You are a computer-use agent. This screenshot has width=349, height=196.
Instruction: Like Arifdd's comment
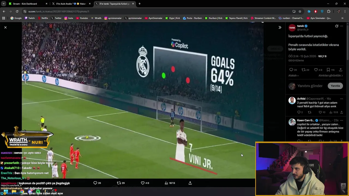pyautogui.click(x=320, y=112)
